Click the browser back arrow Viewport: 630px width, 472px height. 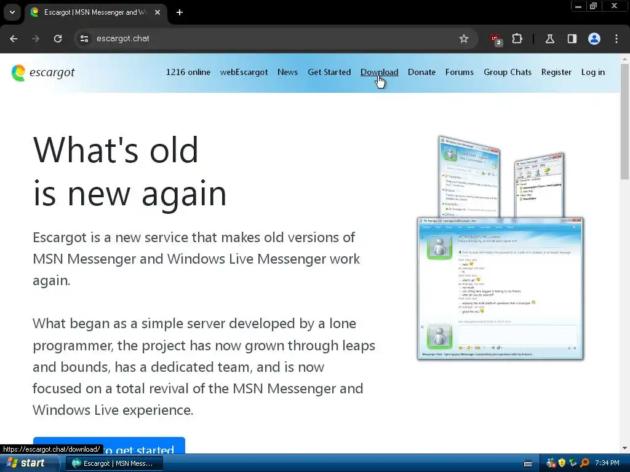[x=14, y=39]
